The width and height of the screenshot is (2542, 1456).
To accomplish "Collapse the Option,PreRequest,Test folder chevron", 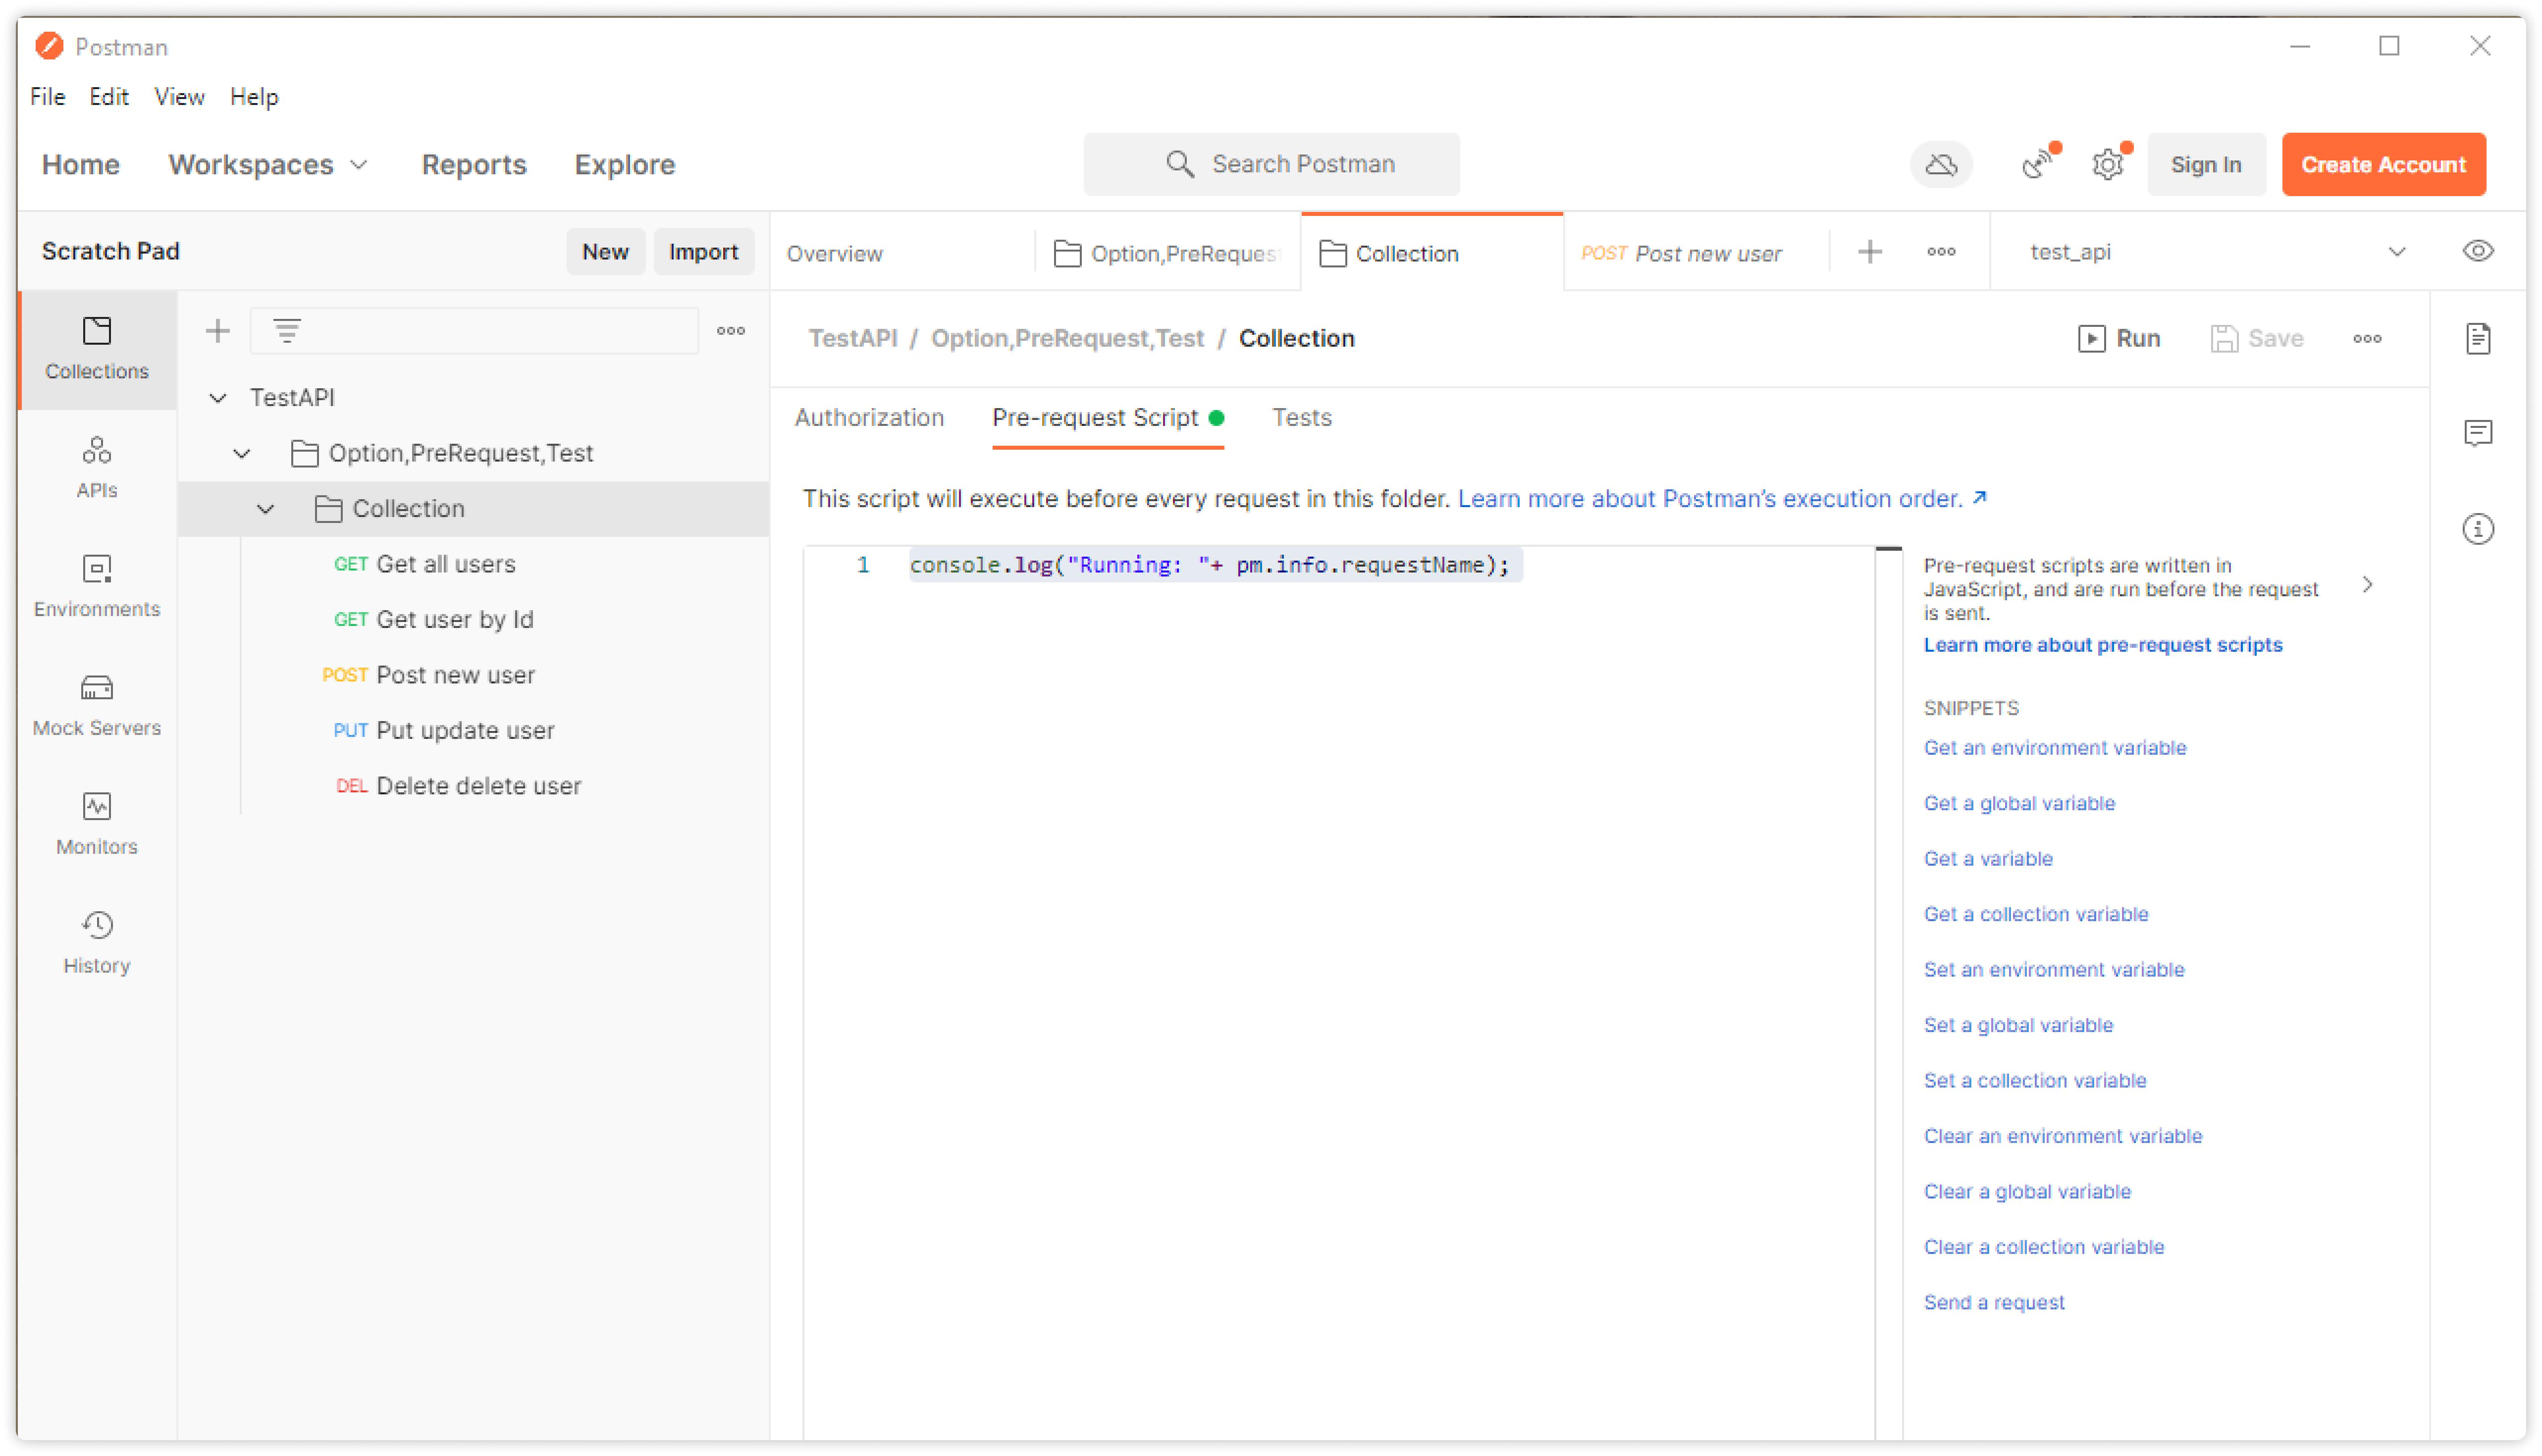I will point(241,453).
